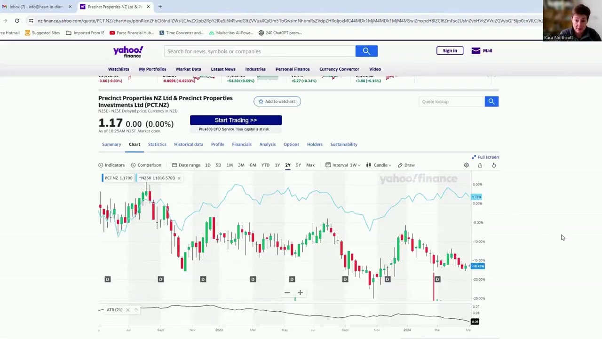
Task: Click dividend marker D near Sept 2022
Action: coord(160,279)
